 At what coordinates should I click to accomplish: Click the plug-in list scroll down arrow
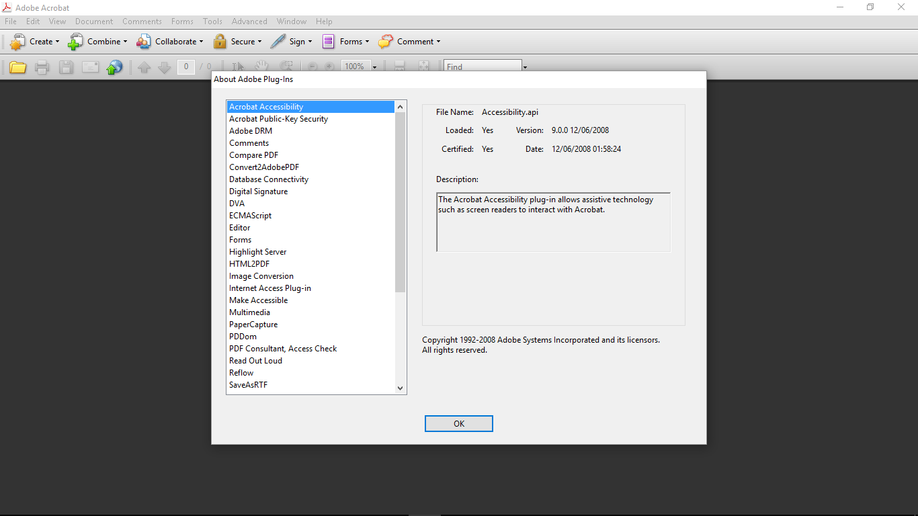401,388
